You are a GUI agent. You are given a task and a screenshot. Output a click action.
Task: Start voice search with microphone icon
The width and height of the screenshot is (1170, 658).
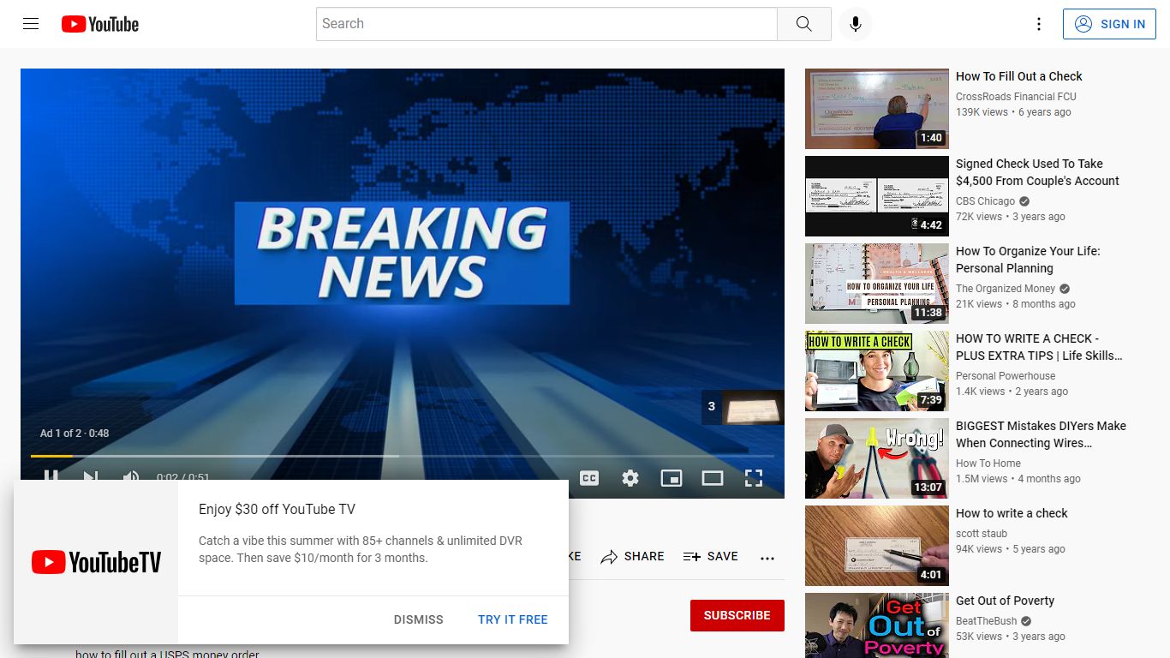coord(855,24)
